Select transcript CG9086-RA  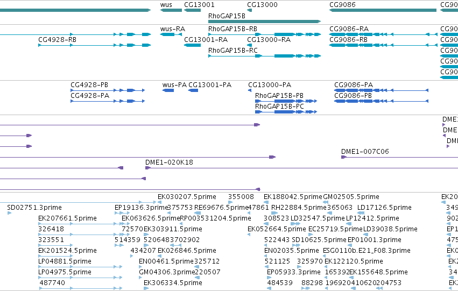[x=383, y=34]
